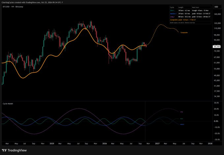Image resolution: width=224 pixels, height=155 pixels.
Task: Click the 2027 label on time axis
Action: [157, 144]
